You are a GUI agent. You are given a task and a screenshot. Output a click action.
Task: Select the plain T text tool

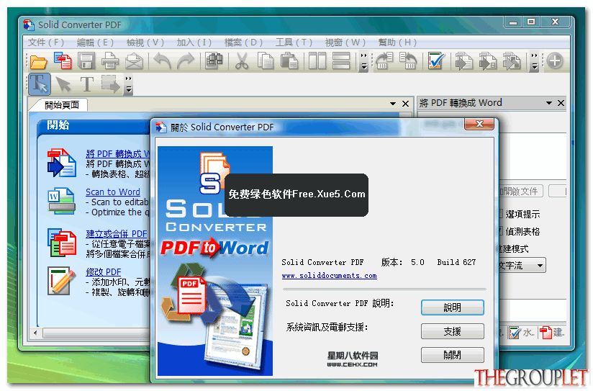click(86, 84)
